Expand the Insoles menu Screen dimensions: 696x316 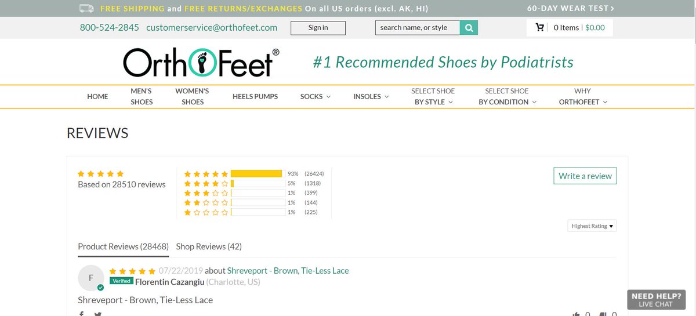click(371, 96)
